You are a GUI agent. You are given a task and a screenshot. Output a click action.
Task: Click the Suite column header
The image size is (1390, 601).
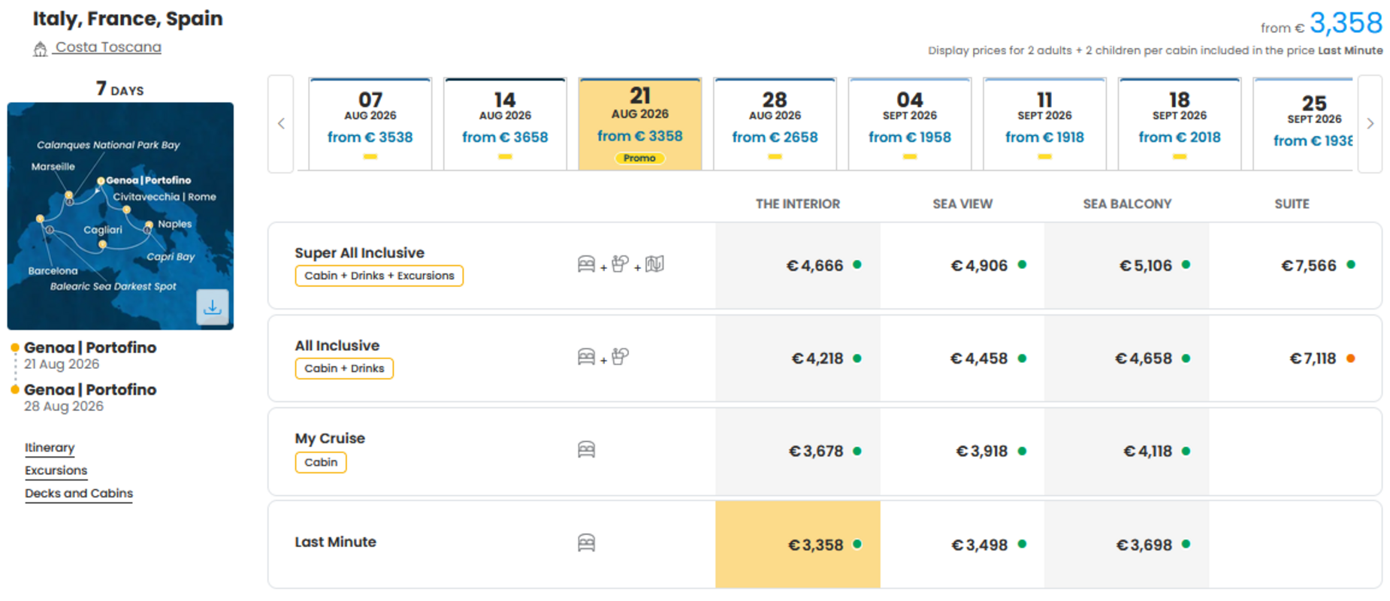(x=1292, y=204)
